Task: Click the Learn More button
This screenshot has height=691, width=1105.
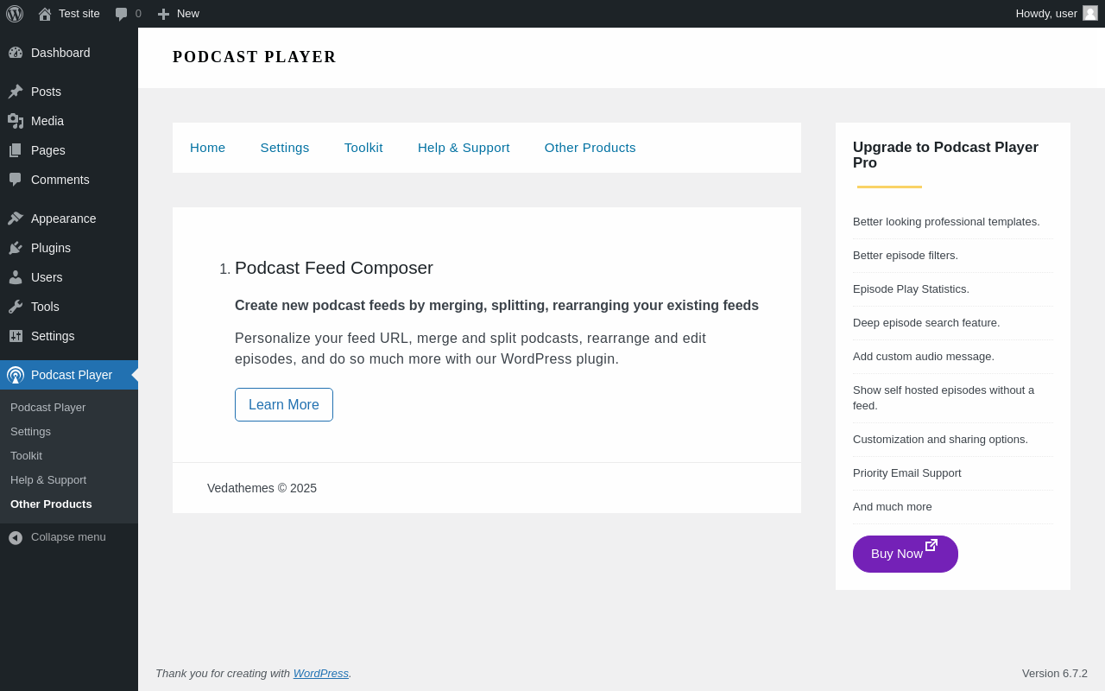Action: pos(284,404)
